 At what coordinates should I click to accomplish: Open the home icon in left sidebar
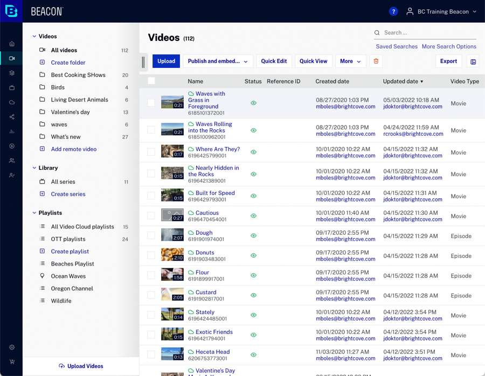12,44
